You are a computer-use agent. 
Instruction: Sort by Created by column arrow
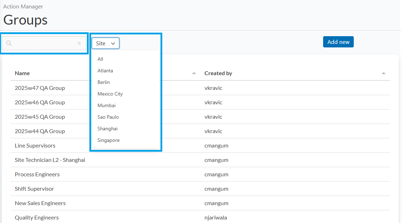pos(383,73)
